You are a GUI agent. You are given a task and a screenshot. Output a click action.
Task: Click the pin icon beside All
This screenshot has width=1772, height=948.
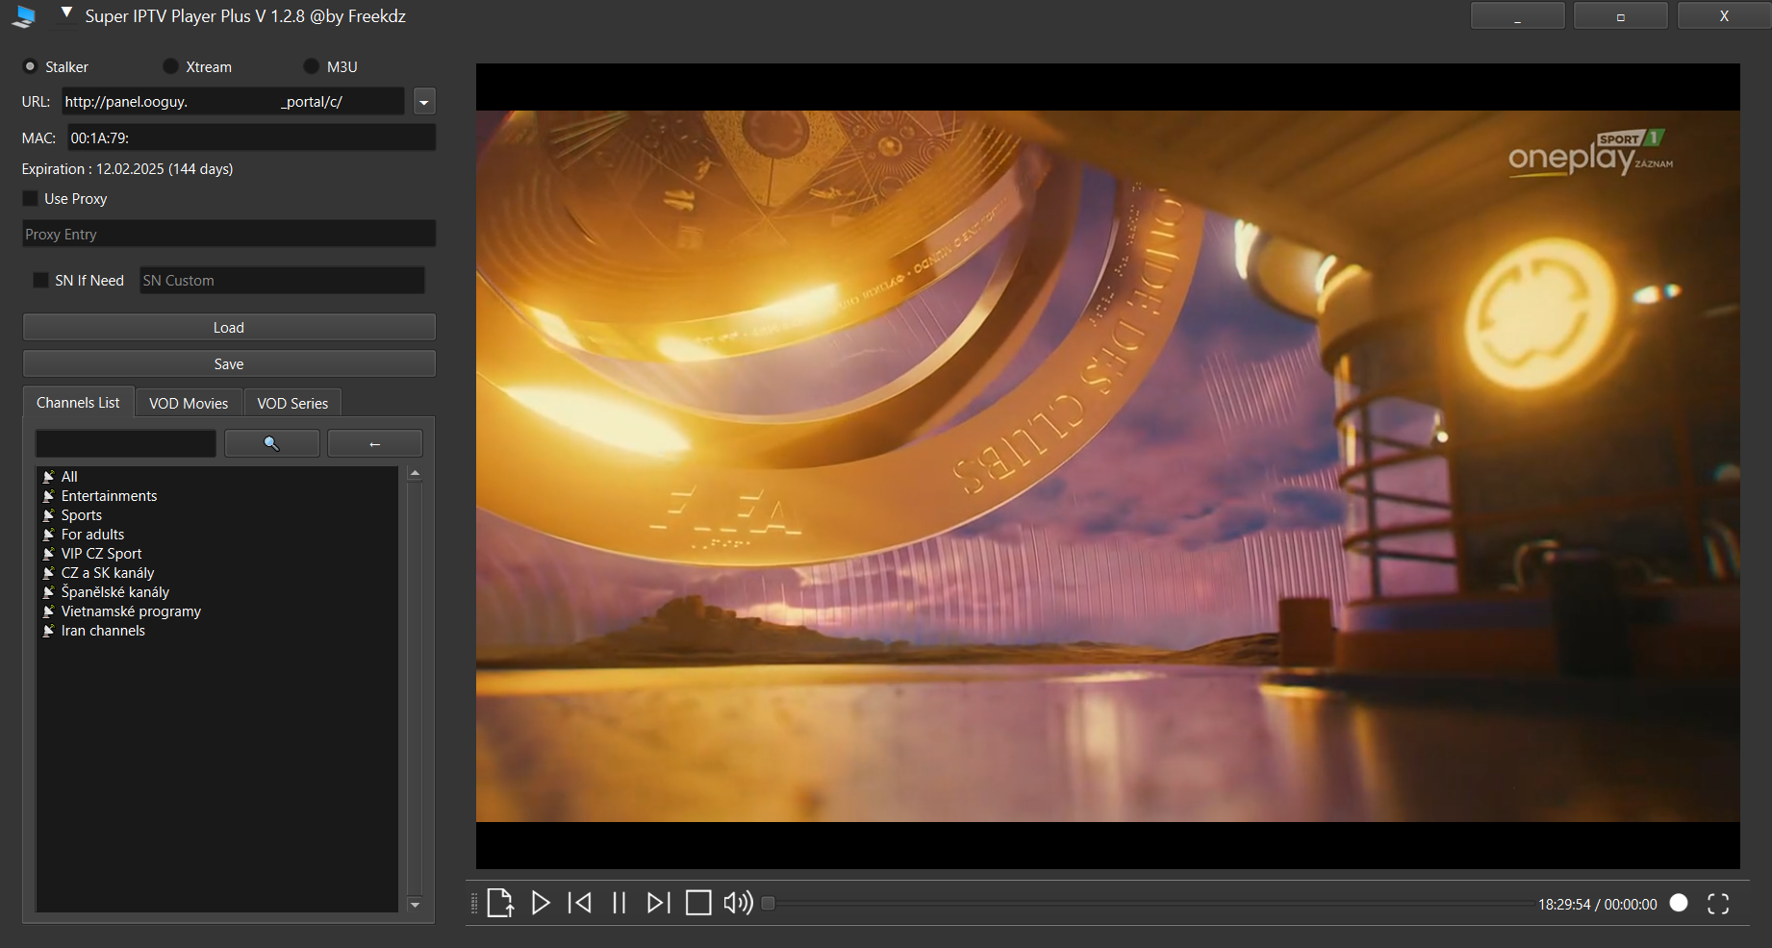tap(48, 477)
